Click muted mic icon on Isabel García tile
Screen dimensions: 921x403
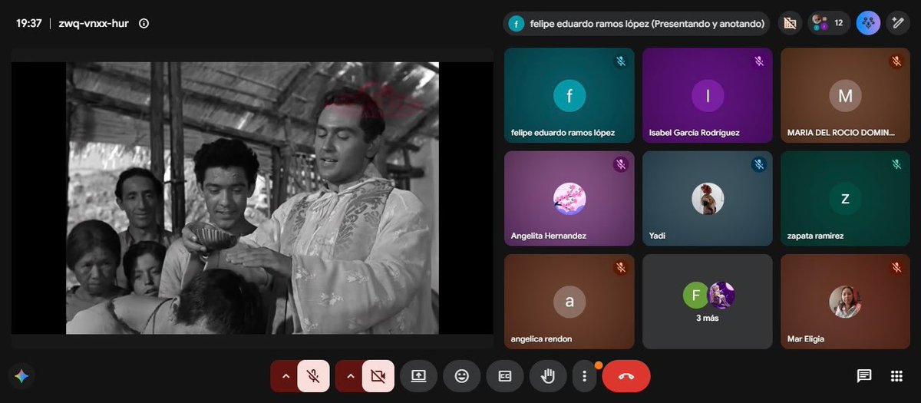(758, 61)
